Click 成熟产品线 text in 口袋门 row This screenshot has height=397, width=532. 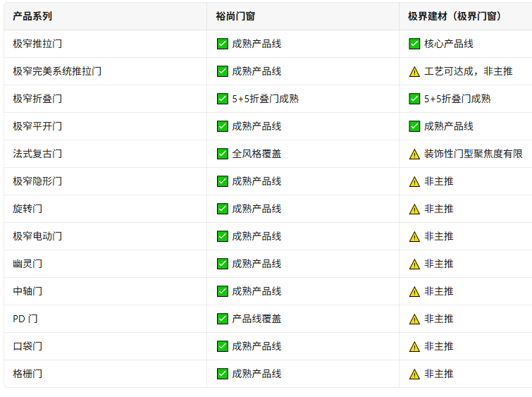[256, 346]
